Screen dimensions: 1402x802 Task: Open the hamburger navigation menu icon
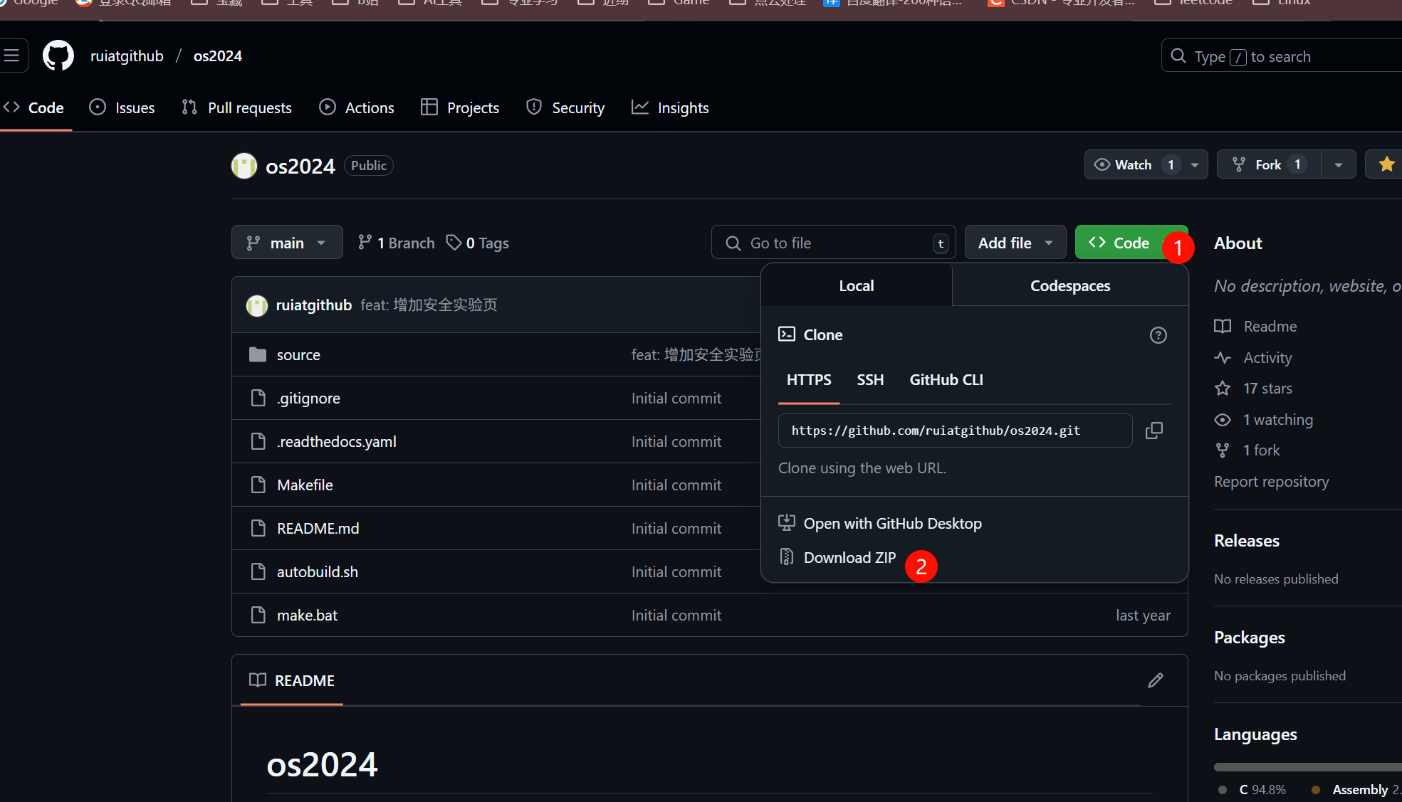click(12, 56)
